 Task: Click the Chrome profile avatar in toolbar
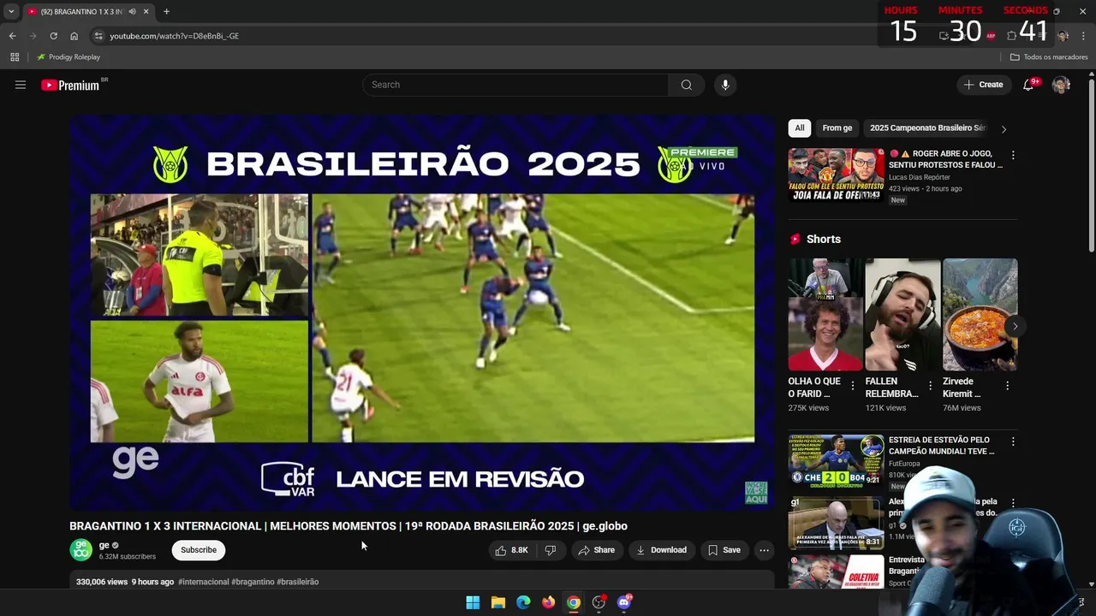[x=1063, y=36]
